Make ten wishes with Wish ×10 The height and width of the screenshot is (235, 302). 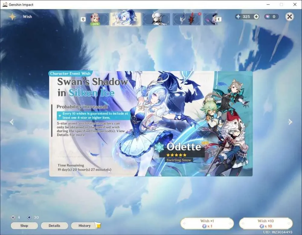266,224
